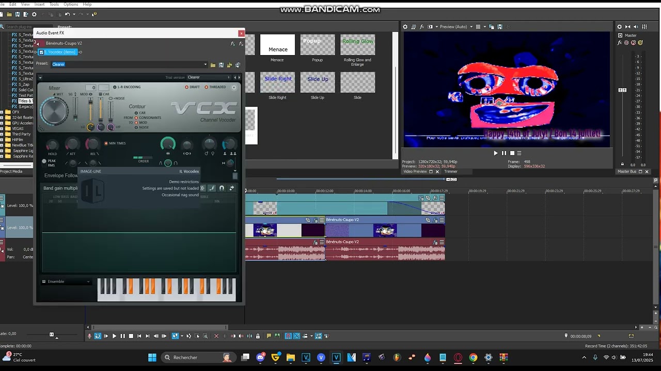Open Vocodex options menu arrow at top-left of plugin
661x371 pixels.
click(x=40, y=78)
